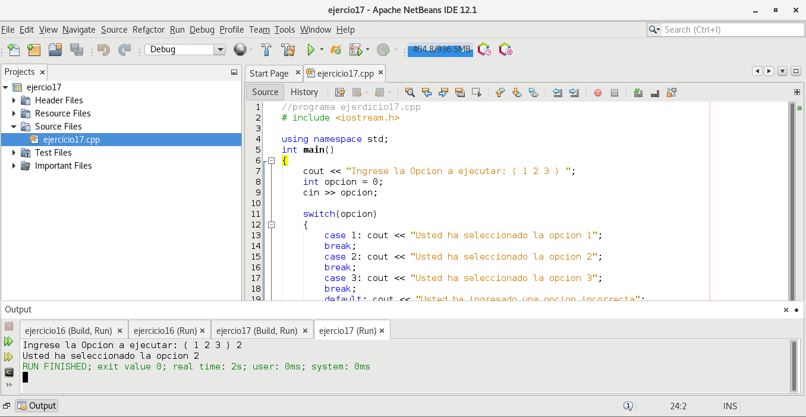Click the Debug Project toolbar icon
The width and height of the screenshot is (806, 417).
(x=356, y=50)
